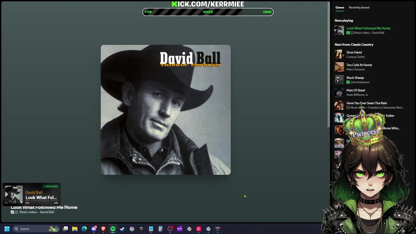416x234 pixels.
Task: Open the red square app icon in the taskbar
Action: coord(199,229)
